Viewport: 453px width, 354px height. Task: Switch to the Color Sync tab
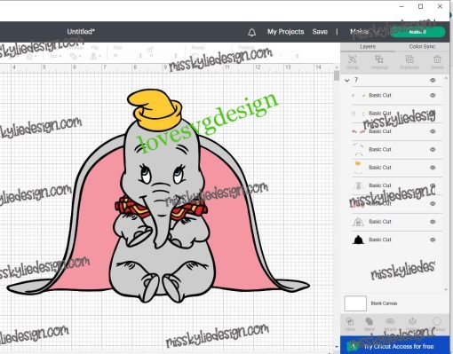tap(422, 47)
